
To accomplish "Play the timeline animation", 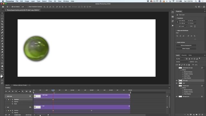I will (13, 92).
